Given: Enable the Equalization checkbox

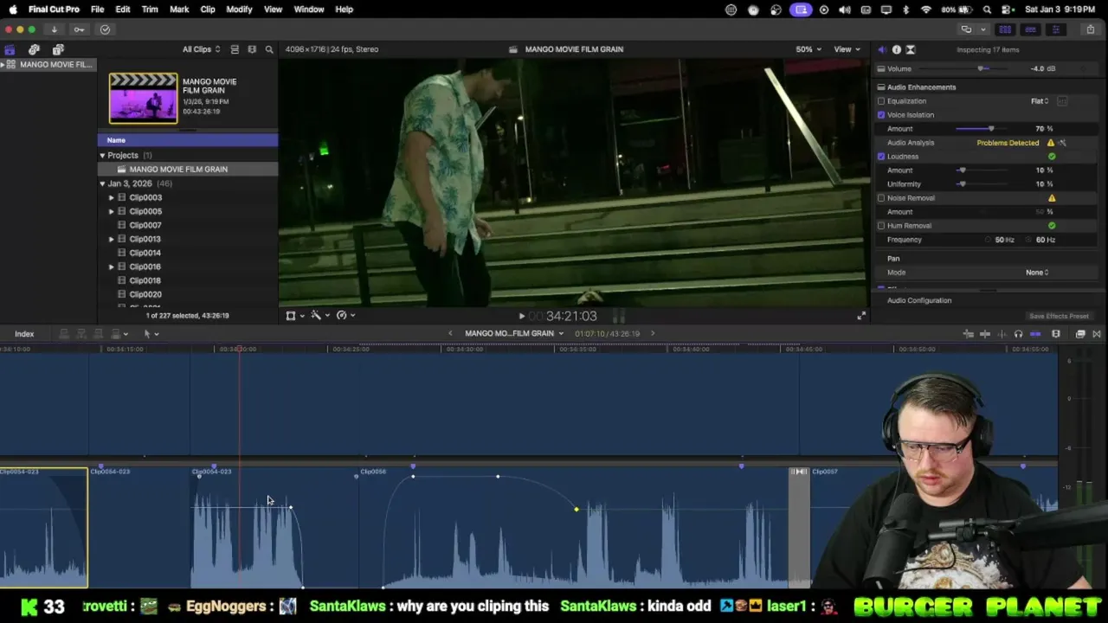Looking at the screenshot, I should pos(881,101).
